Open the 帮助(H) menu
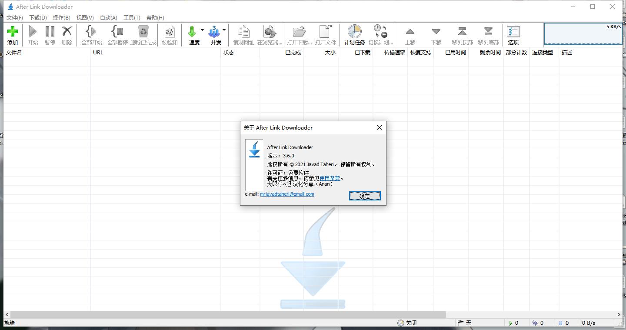The image size is (626, 330). coord(155,18)
